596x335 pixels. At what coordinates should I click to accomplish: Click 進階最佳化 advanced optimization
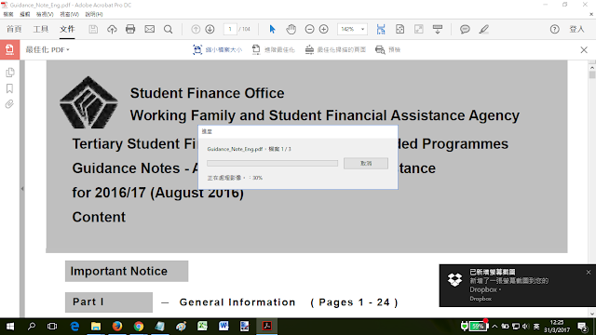click(x=273, y=49)
